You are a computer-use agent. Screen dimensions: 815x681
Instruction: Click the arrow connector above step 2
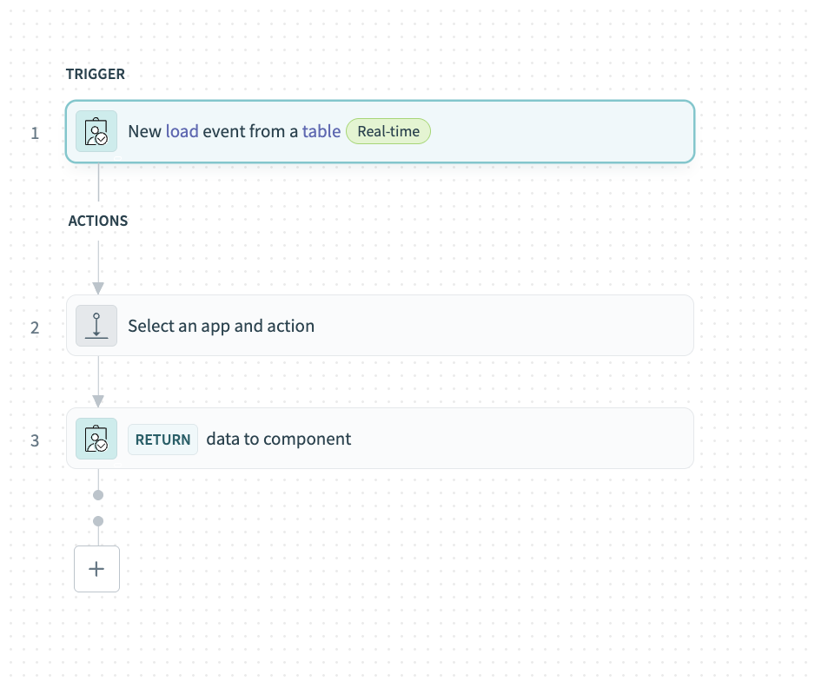click(x=98, y=288)
